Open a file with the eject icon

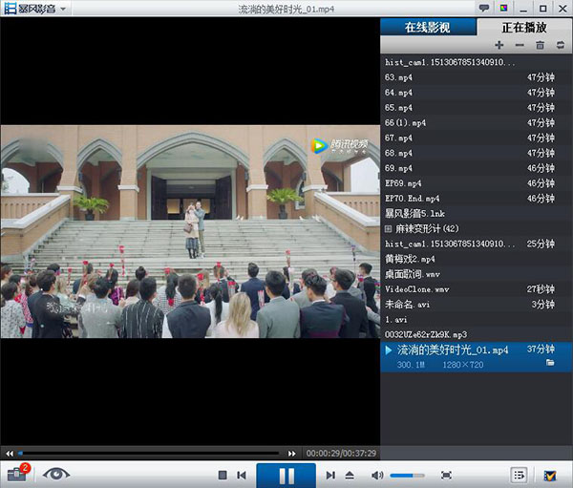coord(350,476)
